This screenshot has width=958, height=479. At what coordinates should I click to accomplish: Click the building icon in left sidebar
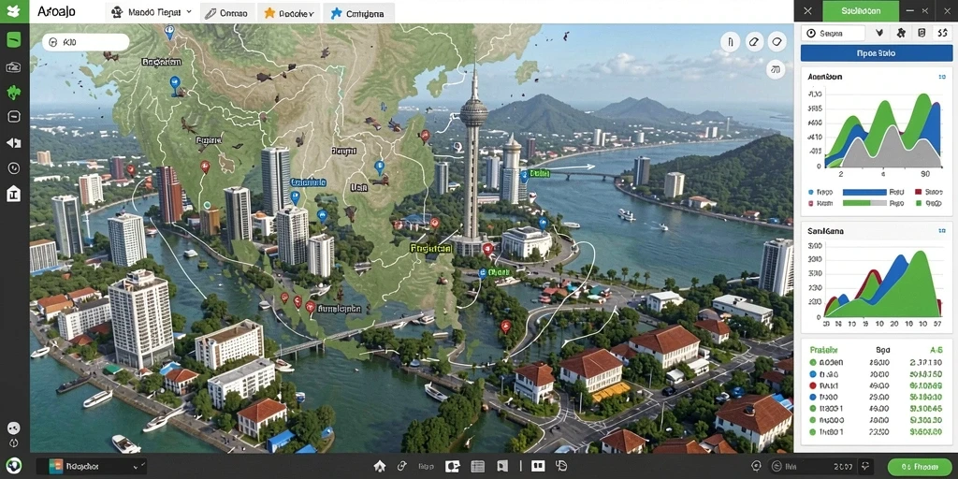[x=13, y=194]
